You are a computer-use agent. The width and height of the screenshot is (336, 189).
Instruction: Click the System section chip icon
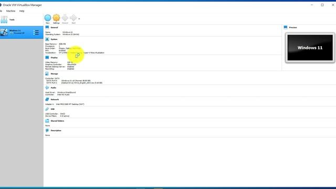tap(47, 39)
